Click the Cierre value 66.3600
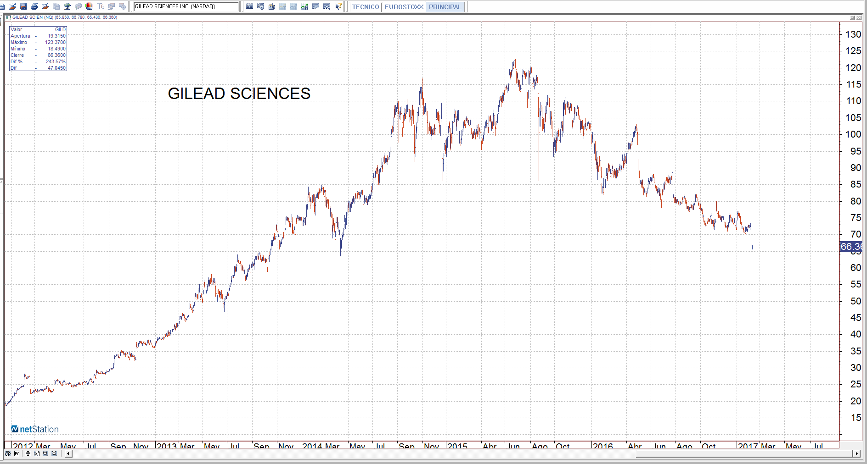 56,55
